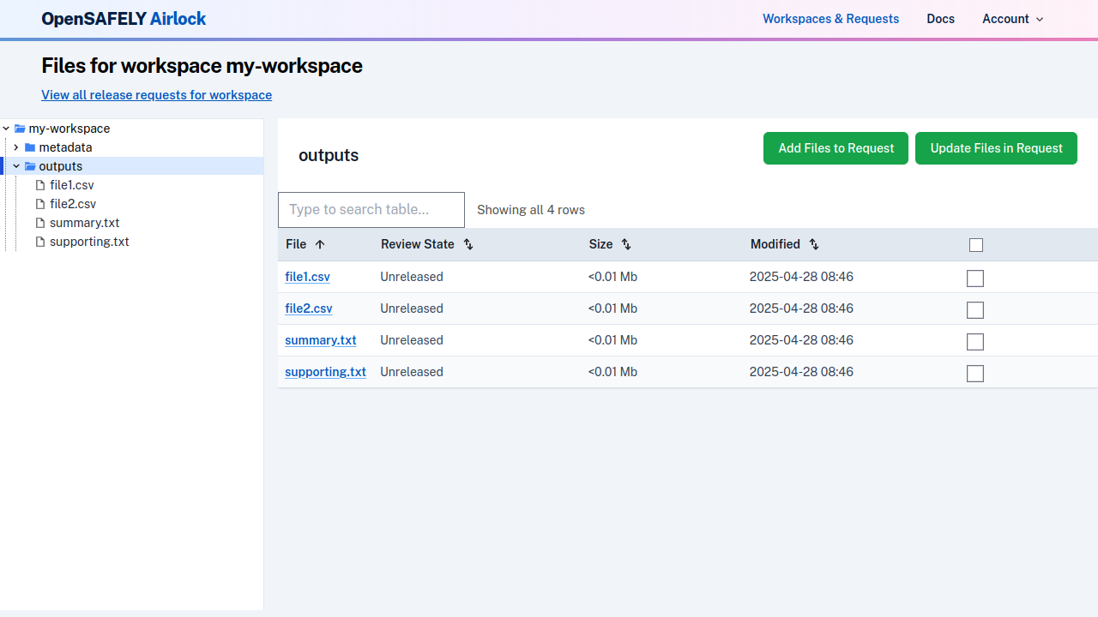This screenshot has width=1098, height=617.
Task: Toggle the select-all checkbox in table header
Action: [x=976, y=244]
